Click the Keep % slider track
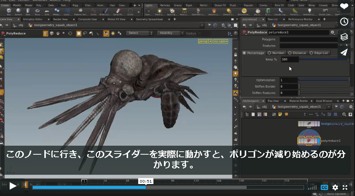 pyautogui.click(x=324, y=59)
